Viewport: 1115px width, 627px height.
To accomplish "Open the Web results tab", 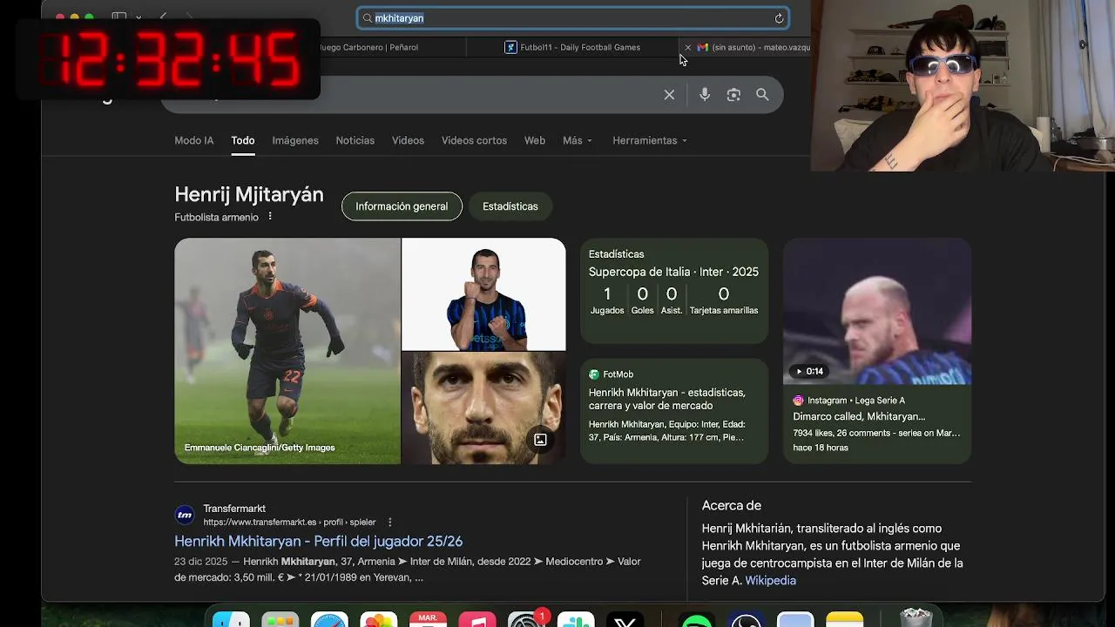I will 535,140.
